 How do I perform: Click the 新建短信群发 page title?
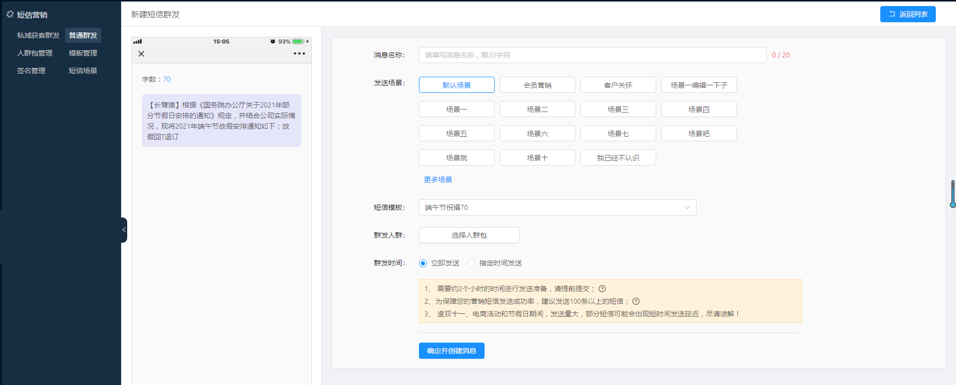[x=155, y=14]
